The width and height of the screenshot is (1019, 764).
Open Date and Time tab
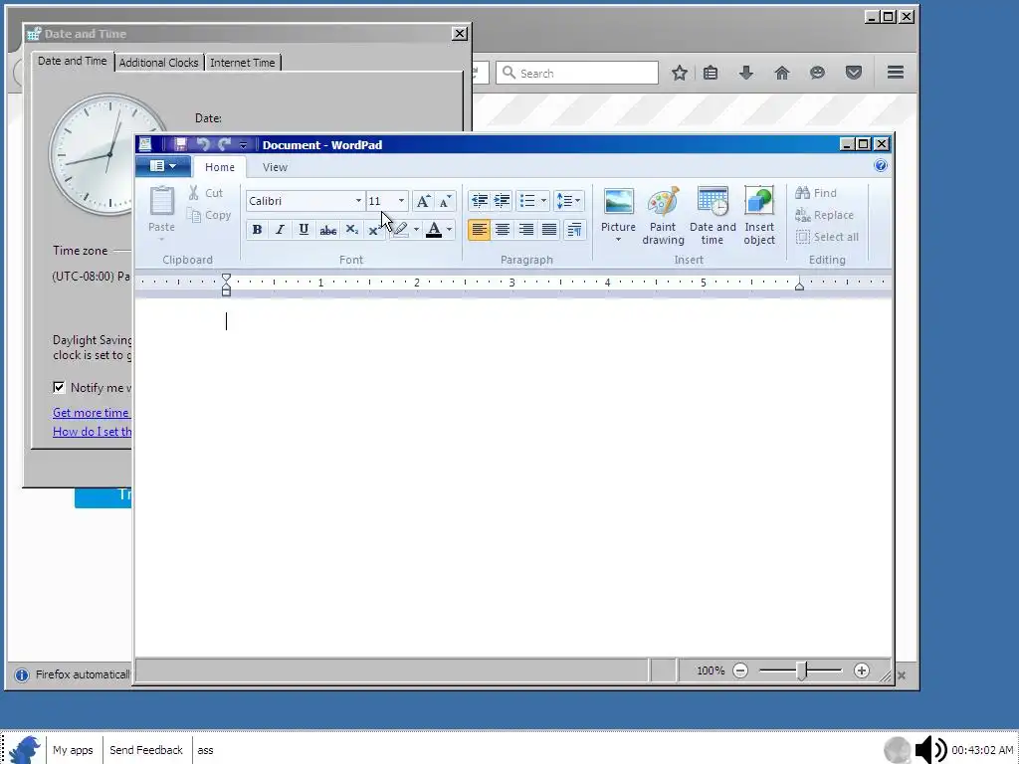point(72,61)
